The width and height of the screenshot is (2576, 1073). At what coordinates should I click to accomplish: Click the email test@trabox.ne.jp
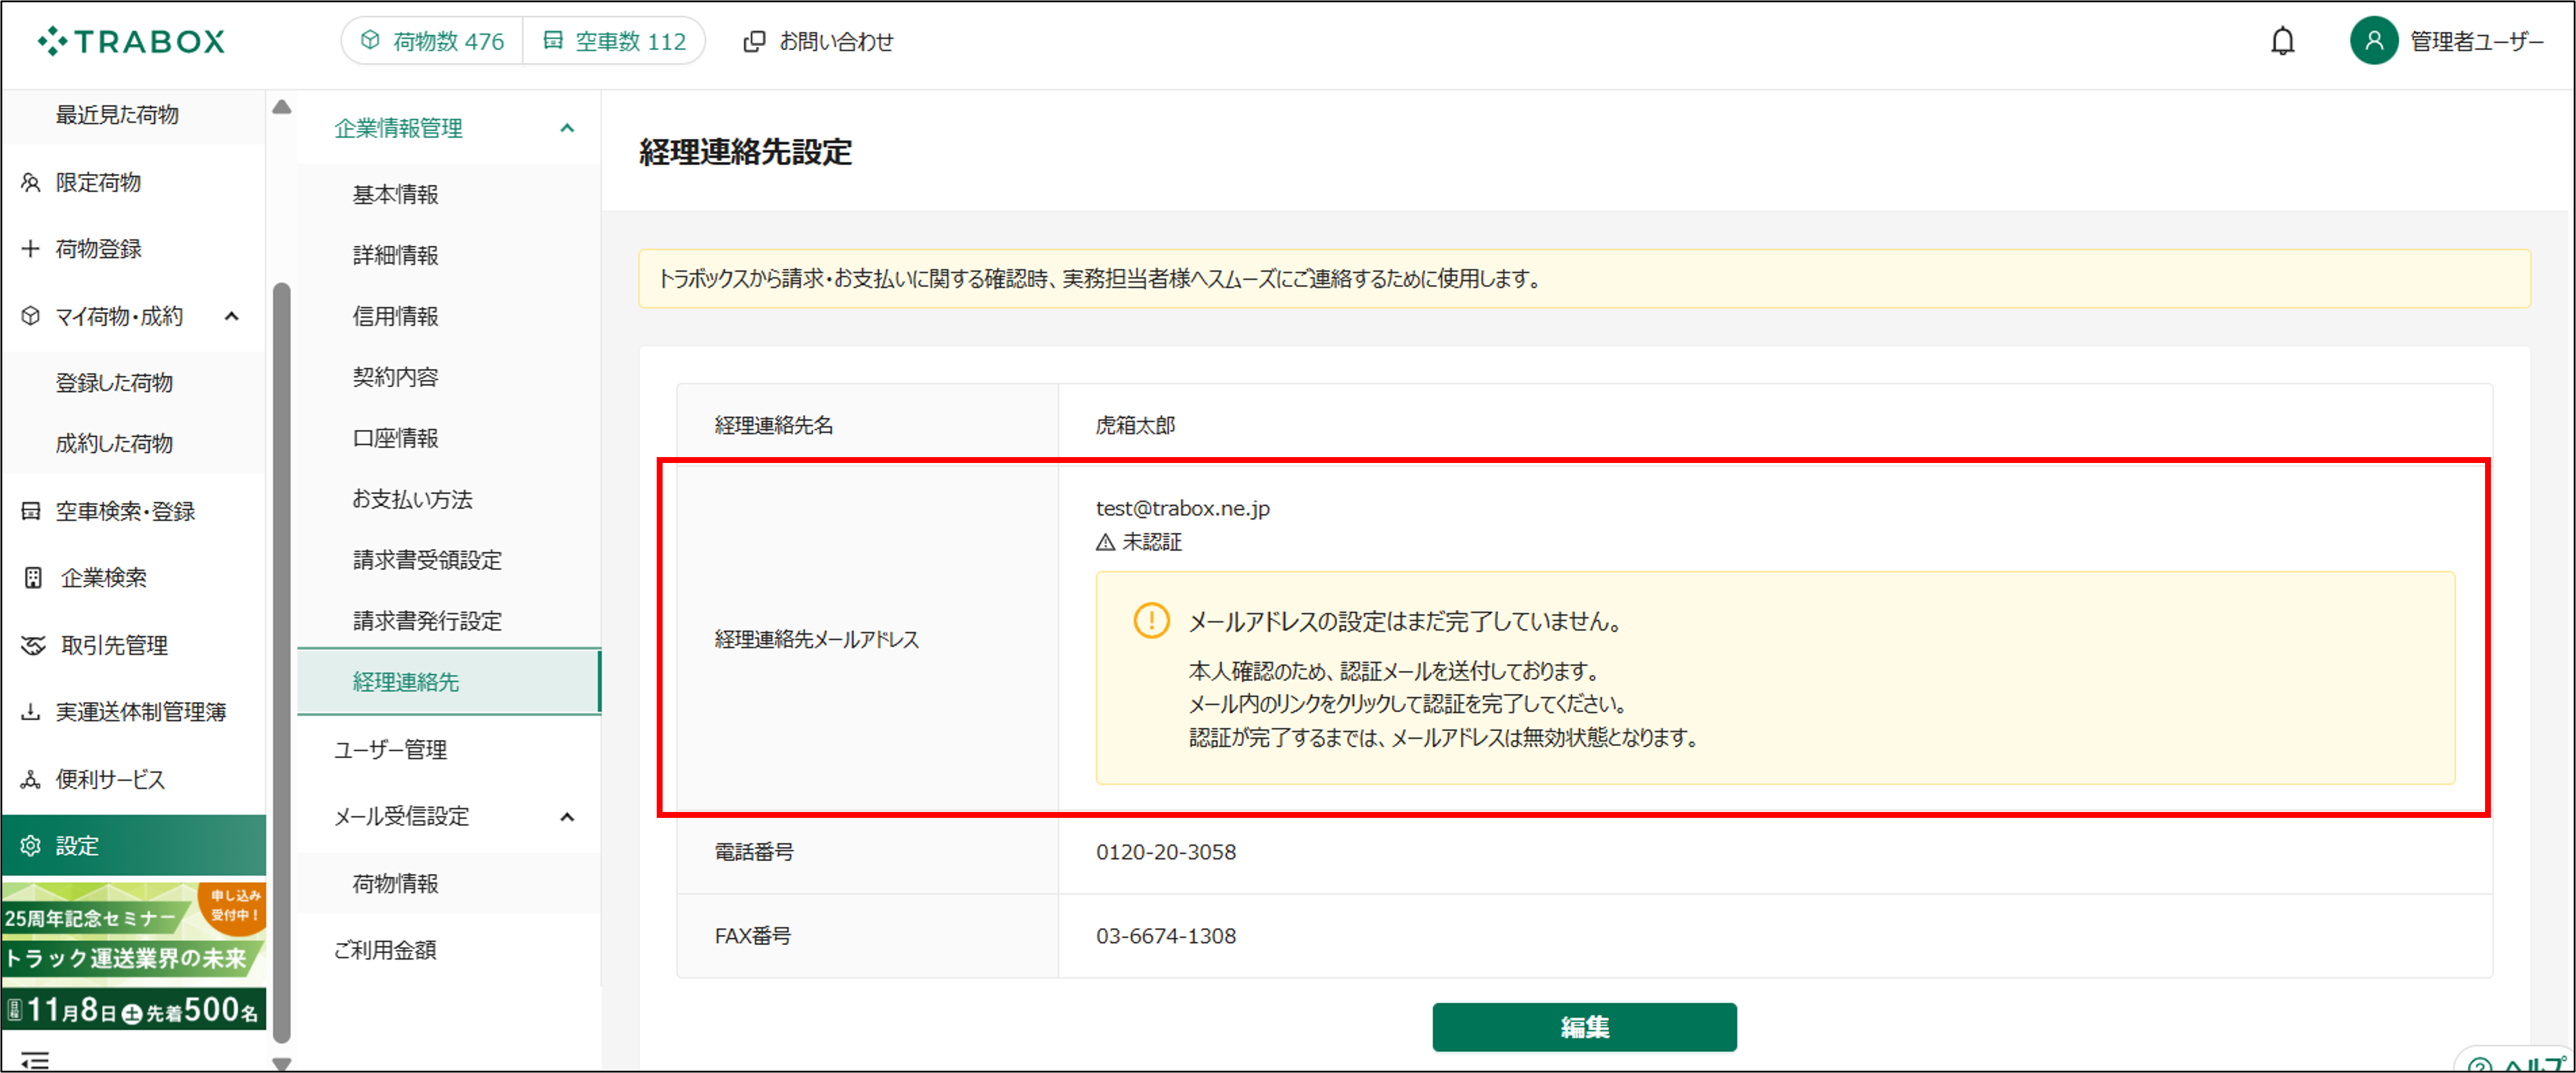click(x=1182, y=508)
